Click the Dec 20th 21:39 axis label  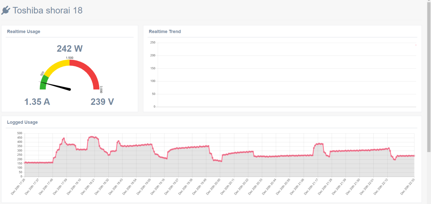tap(339, 186)
